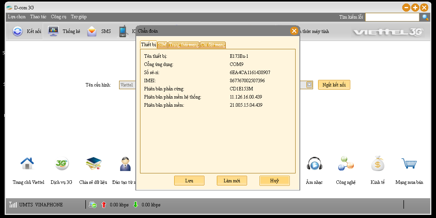Click the COM9 port value
436x218 pixels.
point(236,64)
